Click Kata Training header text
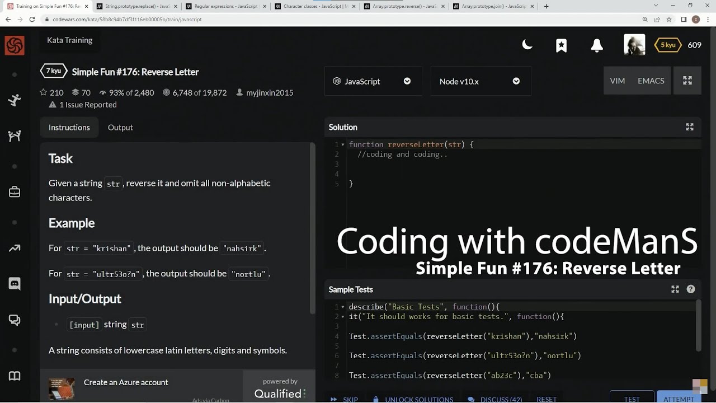Image resolution: width=716 pixels, height=403 pixels. click(x=69, y=40)
